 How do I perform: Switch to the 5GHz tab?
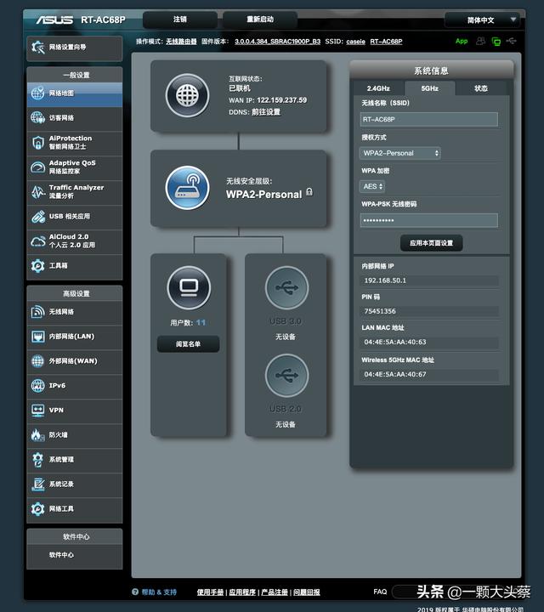[x=429, y=88]
